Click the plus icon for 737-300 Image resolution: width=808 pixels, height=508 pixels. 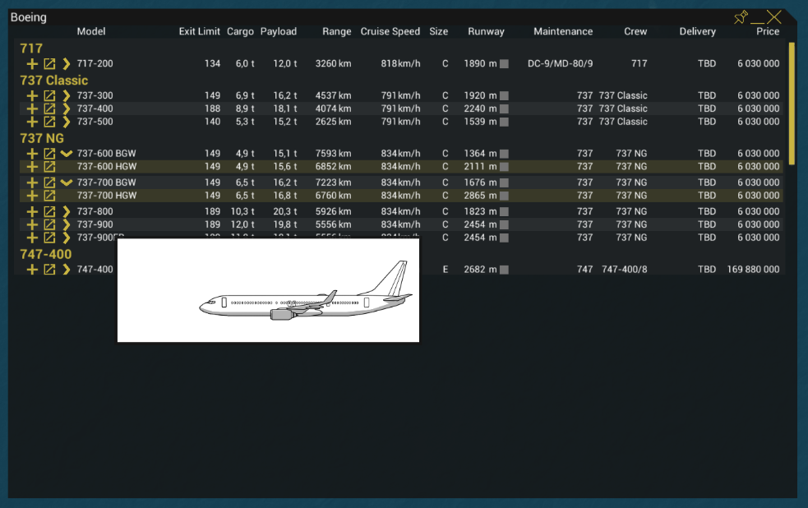(x=32, y=96)
